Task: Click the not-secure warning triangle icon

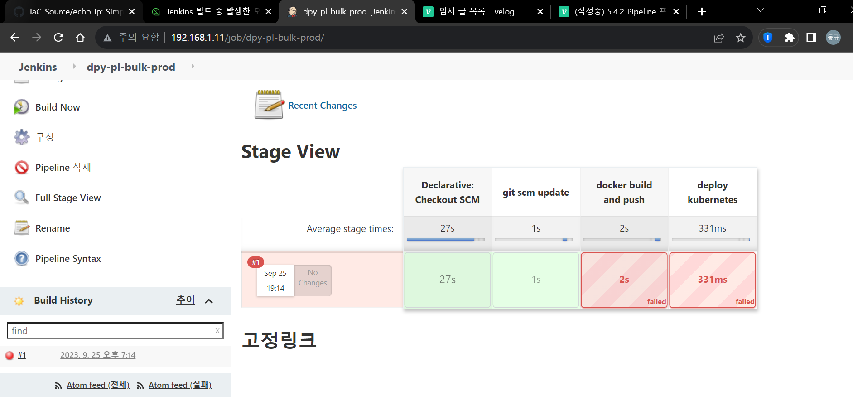Action: pos(107,38)
